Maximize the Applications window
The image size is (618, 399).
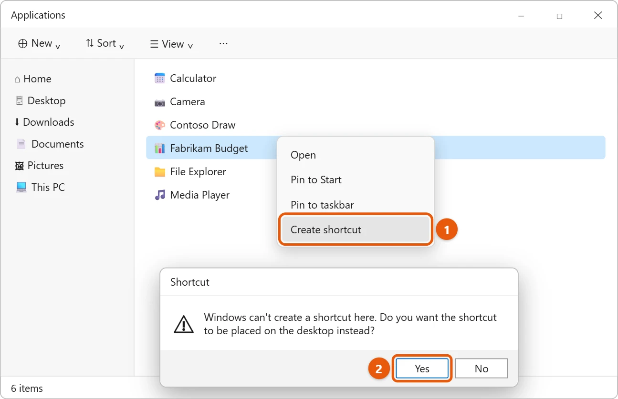[559, 16]
